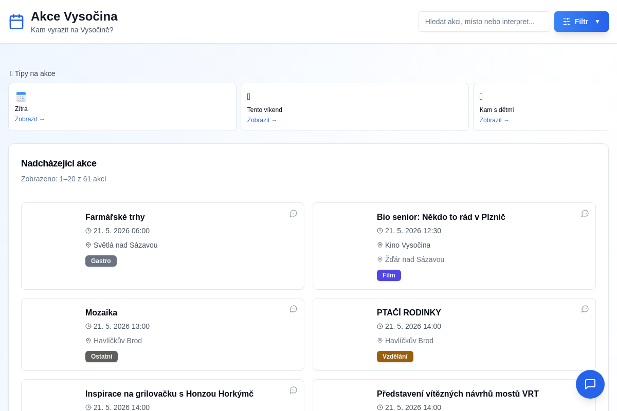Focus the Hledat akci search field
The image size is (617, 411).
484,22
